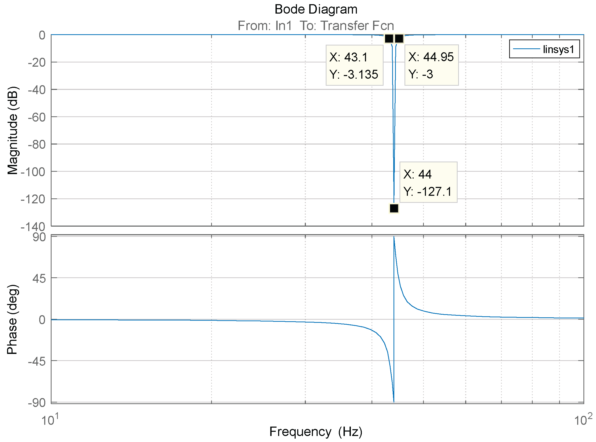This screenshot has height=442, width=596.
Task: Click the 10^2 frequency tick label
Action: (583, 420)
